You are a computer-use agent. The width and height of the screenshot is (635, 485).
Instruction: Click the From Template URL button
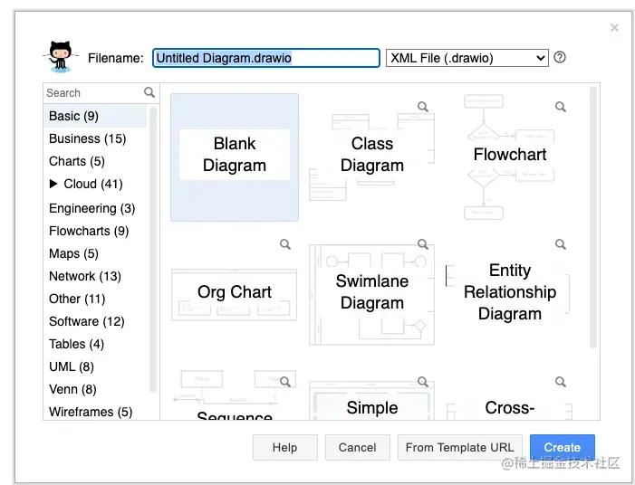tap(460, 447)
